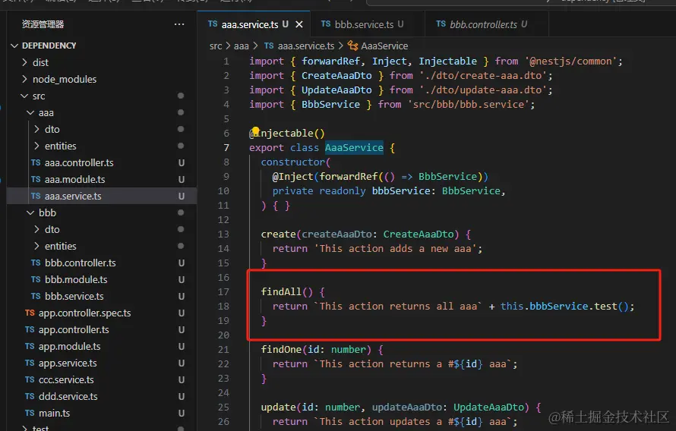Close the aaa.service.ts editor tab

299,24
